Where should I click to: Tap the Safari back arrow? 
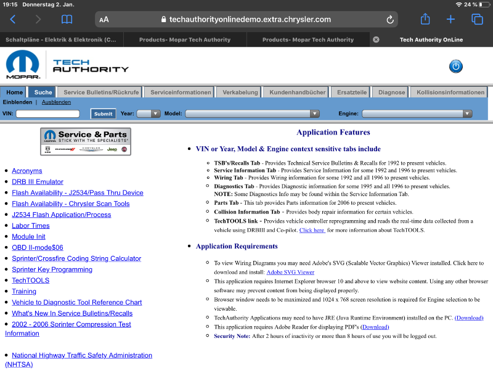13,20
